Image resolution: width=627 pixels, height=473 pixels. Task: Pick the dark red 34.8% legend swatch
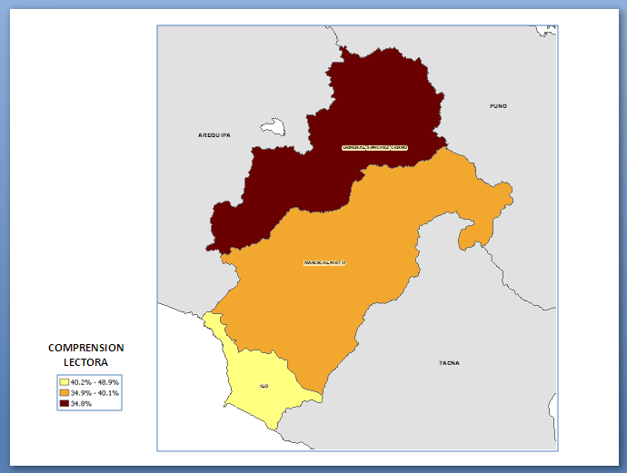pyautogui.click(x=65, y=403)
